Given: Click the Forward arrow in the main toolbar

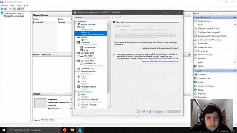Looking at the screenshot, I should pos(6,9).
